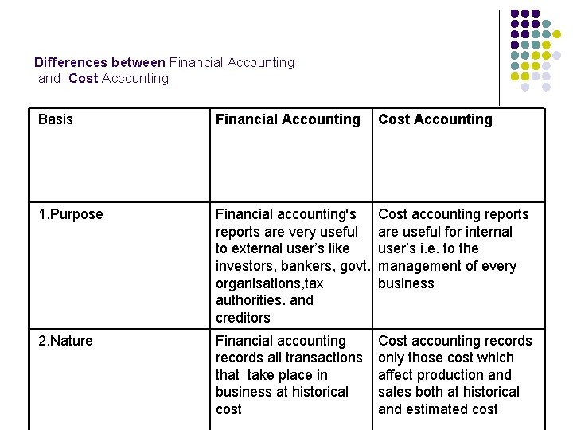Select the bold word "between" in the title
The image size is (573, 430).
coord(138,62)
